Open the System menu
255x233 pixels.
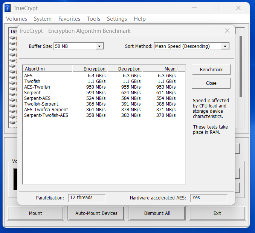pos(43,19)
